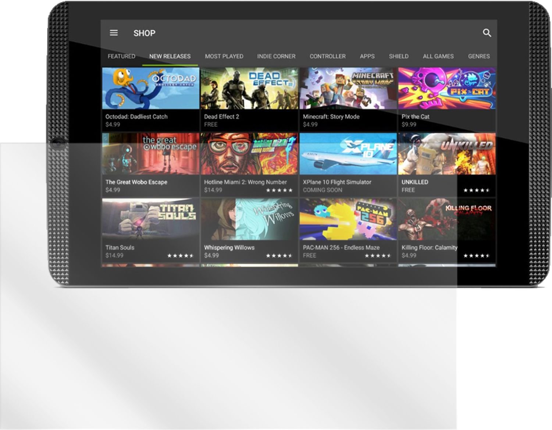This screenshot has width=552, height=430.
Task: Click the 'Dead Effect 2' title text
Action: (221, 117)
